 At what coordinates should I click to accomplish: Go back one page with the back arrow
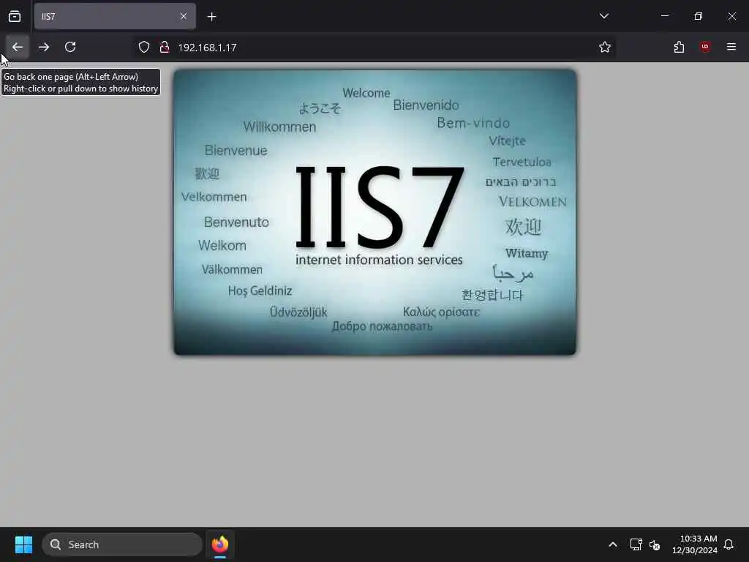click(x=18, y=47)
